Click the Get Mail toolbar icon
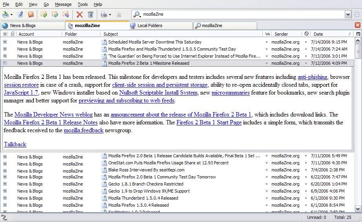 5,15
